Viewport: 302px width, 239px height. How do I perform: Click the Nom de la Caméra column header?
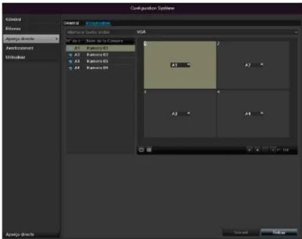click(x=105, y=41)
